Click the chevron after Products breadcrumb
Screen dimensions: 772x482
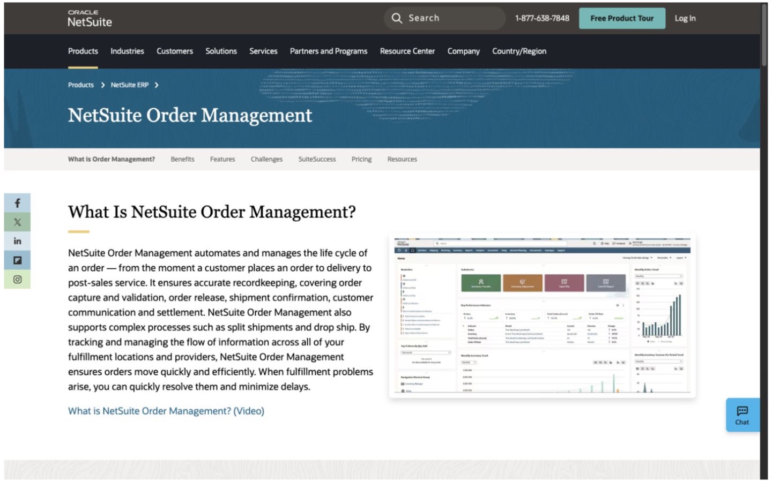coord(102,85)
